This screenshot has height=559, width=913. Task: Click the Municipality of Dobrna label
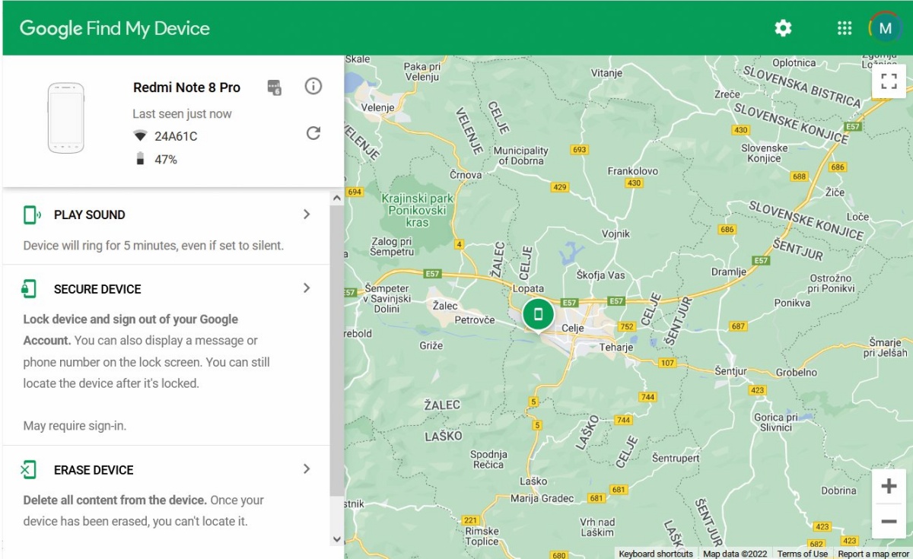coord(521,156)
